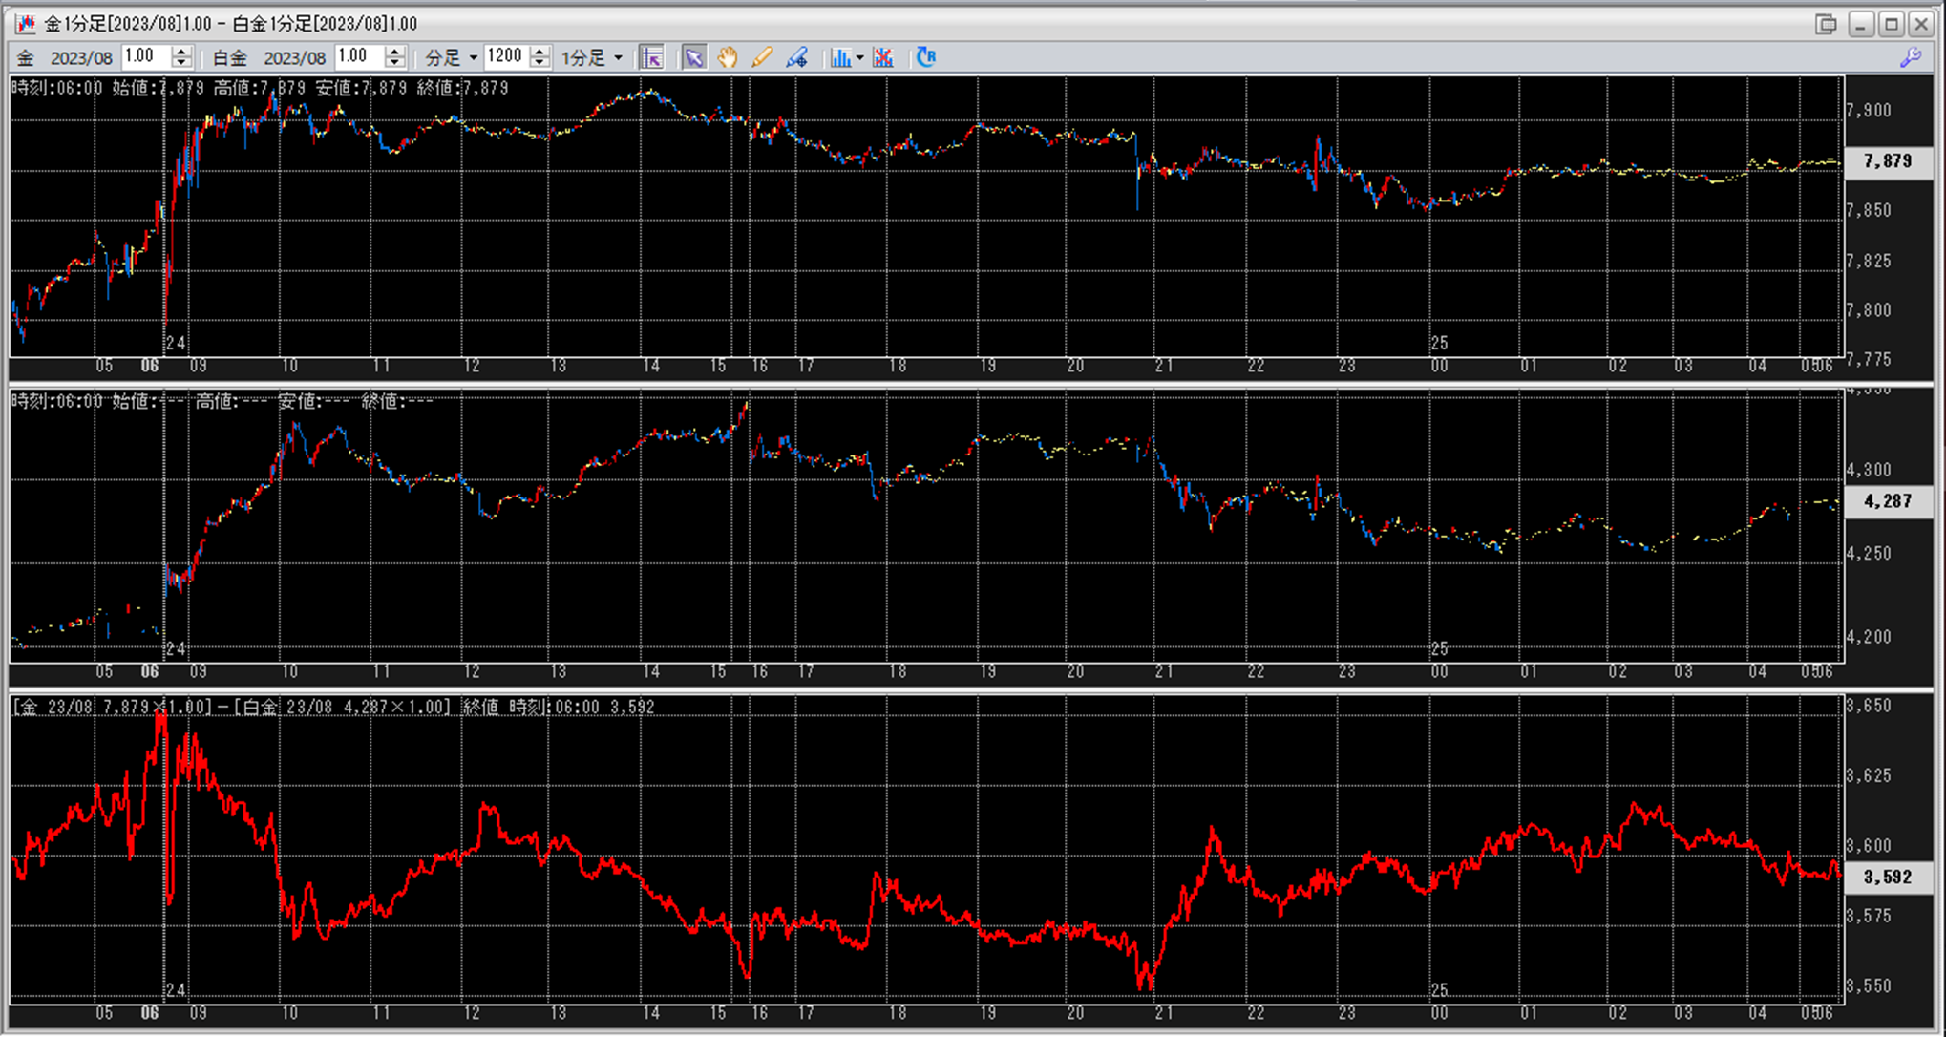Decrease platinum multiplier with down stepper arrow
1946x1037 pixels.
point(394,63)
